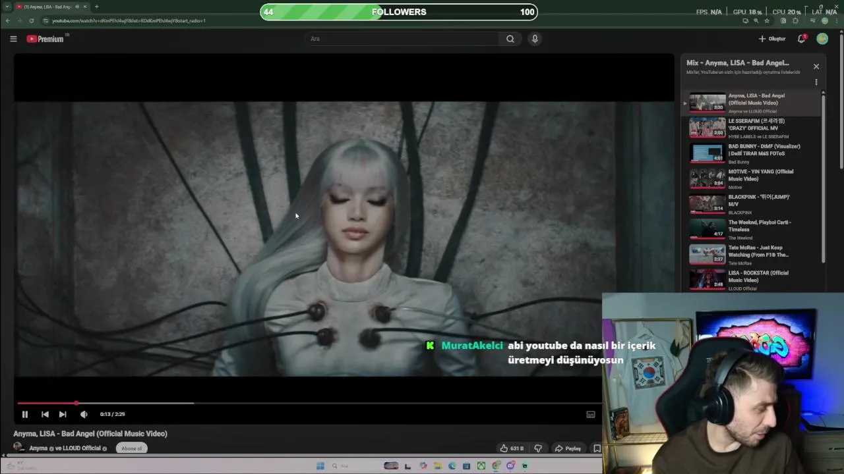Pause the video playback
The height and width of the screenshot is (474, 844).
[x=24, y=414]
